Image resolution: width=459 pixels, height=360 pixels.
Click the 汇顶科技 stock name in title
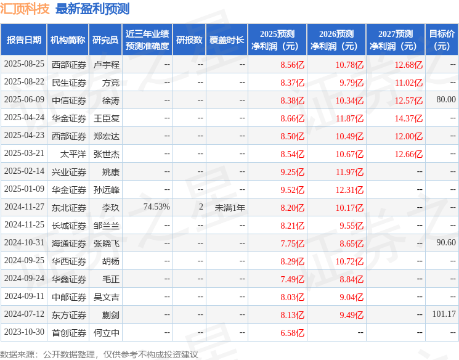point(25,9)
